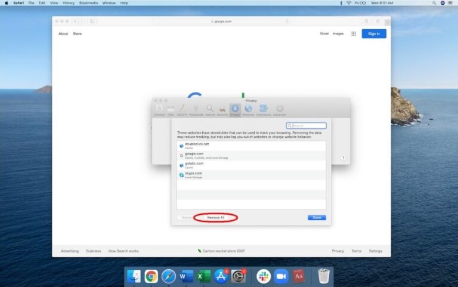Screen dimensions: 458x287
Task: Click the new tab plus button
Action: point(387,22)
